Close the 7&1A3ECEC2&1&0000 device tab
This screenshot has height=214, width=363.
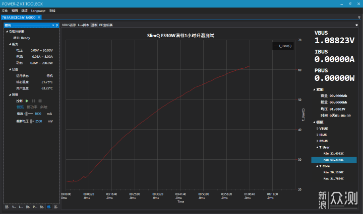click(39, 17)
